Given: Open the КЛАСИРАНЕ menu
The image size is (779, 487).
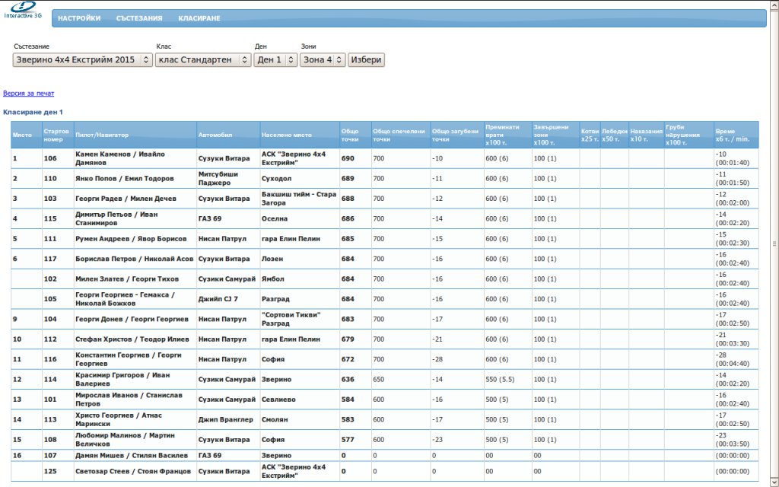Looking at the screenshot, I should tap(199, 18).
